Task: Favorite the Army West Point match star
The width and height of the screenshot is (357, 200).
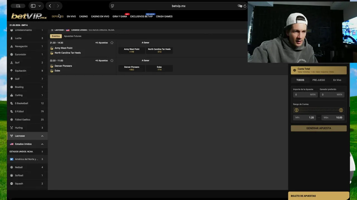Action: pos(112,43)
